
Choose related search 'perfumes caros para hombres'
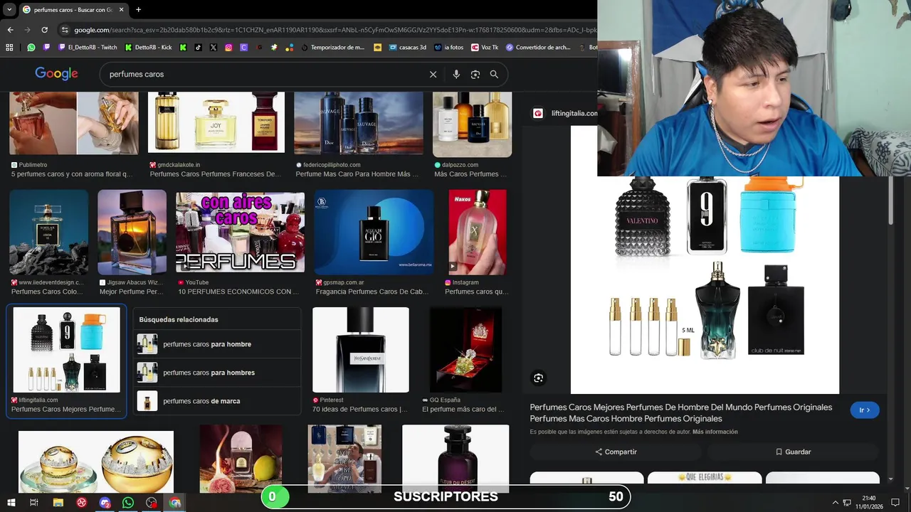[x=217, y=373]
